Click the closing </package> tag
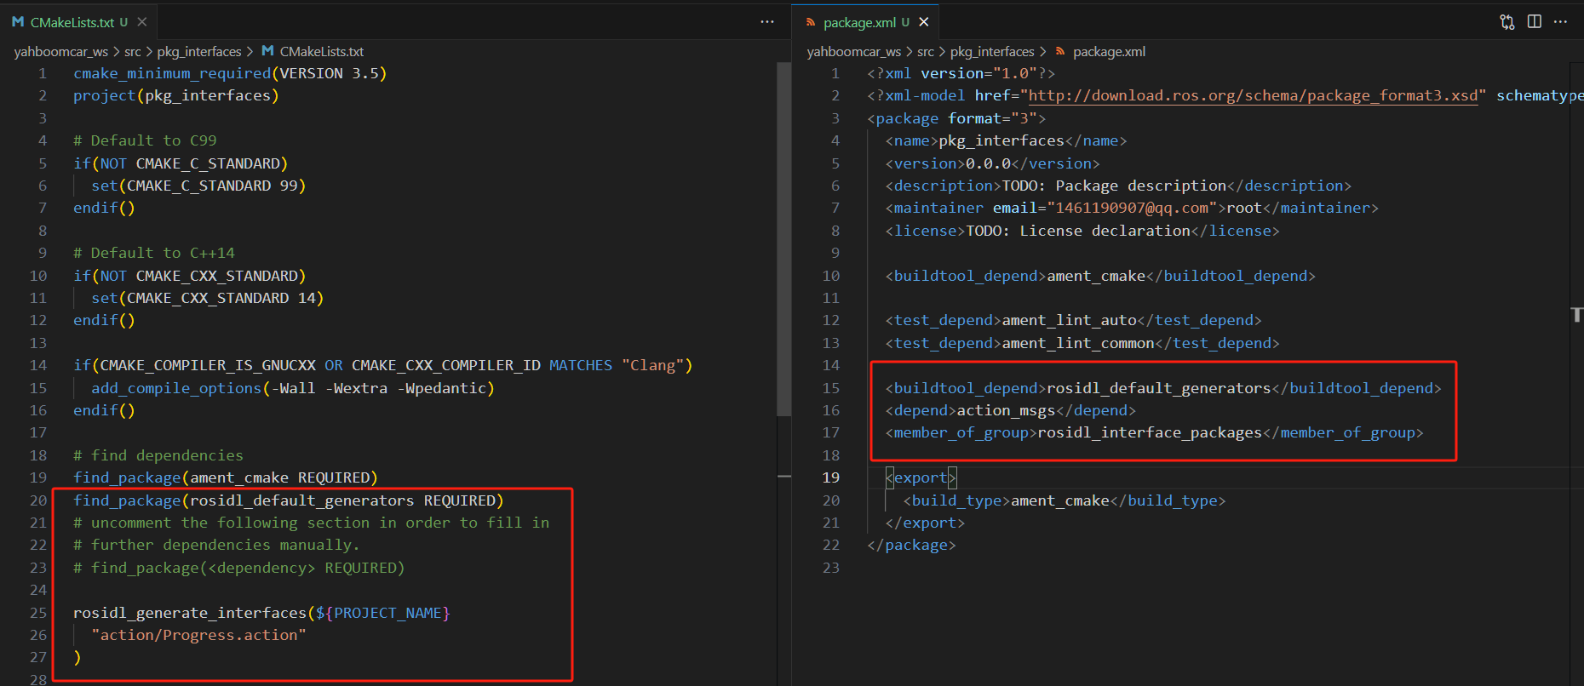1584x686 pixels. (911, 545)
